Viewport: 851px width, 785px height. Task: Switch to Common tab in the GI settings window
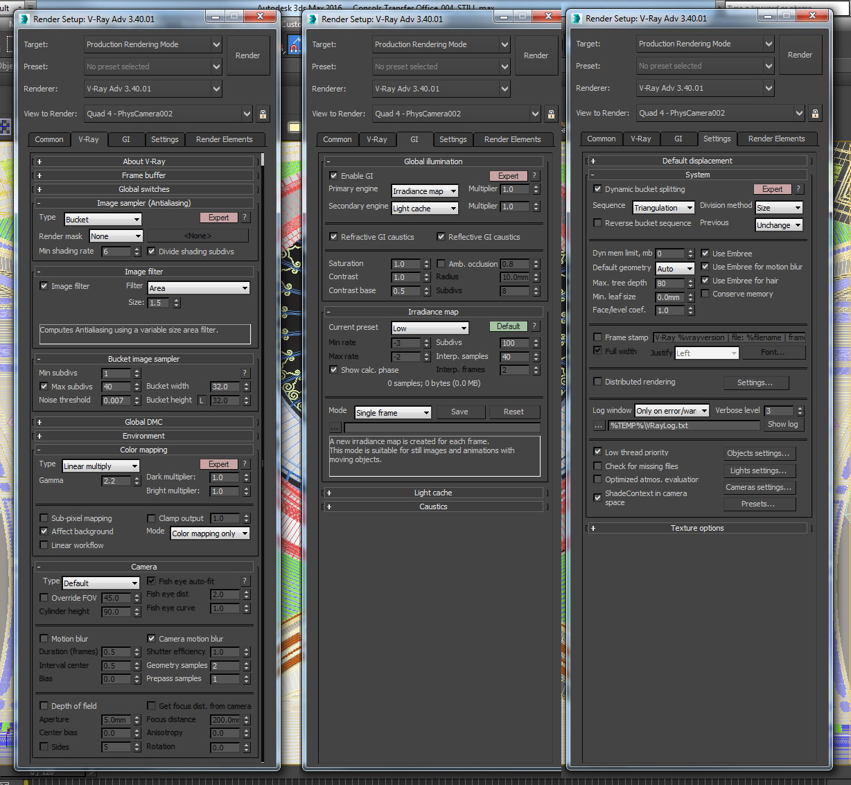coord(337,139)
